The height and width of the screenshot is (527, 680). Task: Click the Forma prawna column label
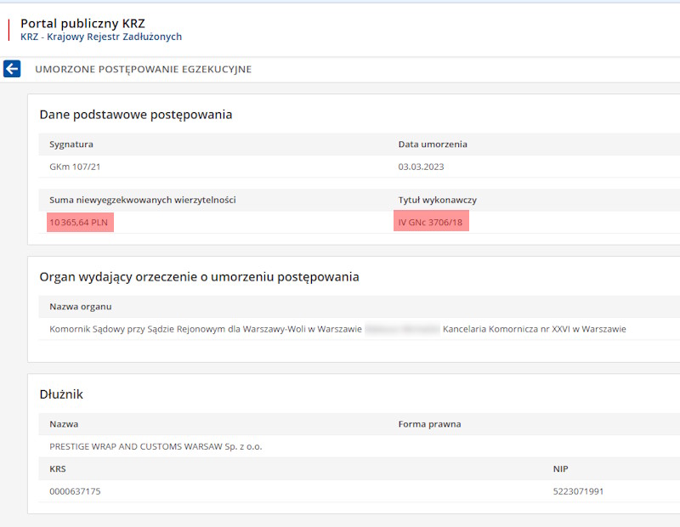429,424
